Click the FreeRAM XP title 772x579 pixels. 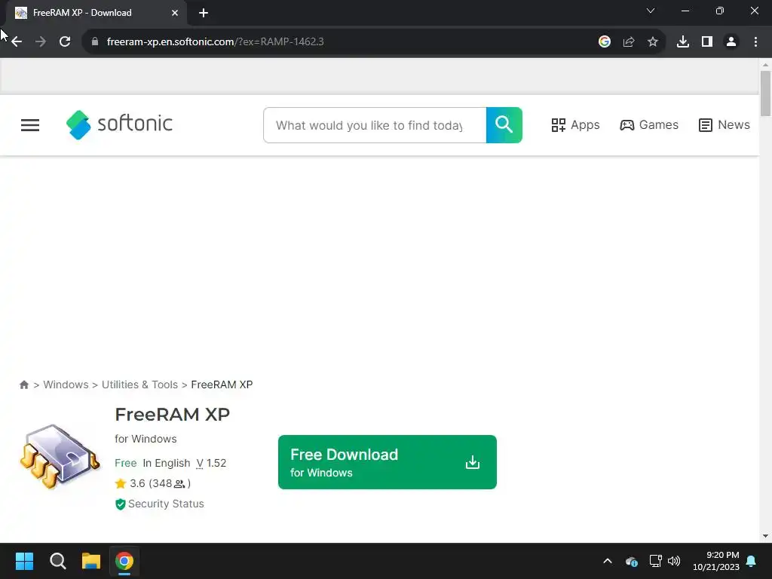click(x=173, y=415)
